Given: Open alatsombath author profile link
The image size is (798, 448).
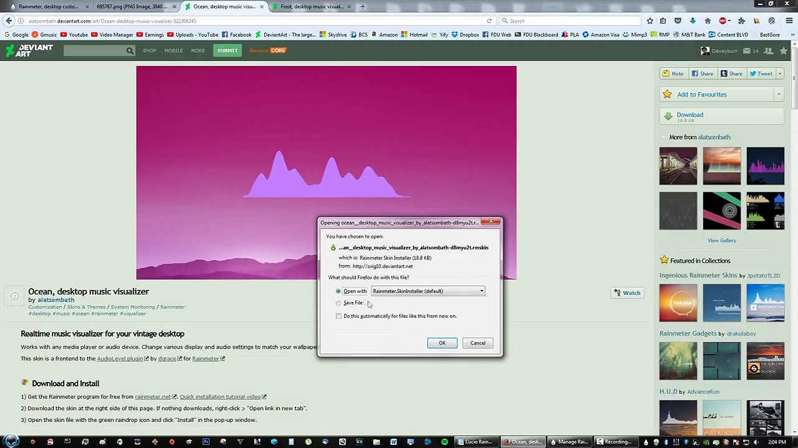Looking at the screenshot, I should click(x=55, y=300).
